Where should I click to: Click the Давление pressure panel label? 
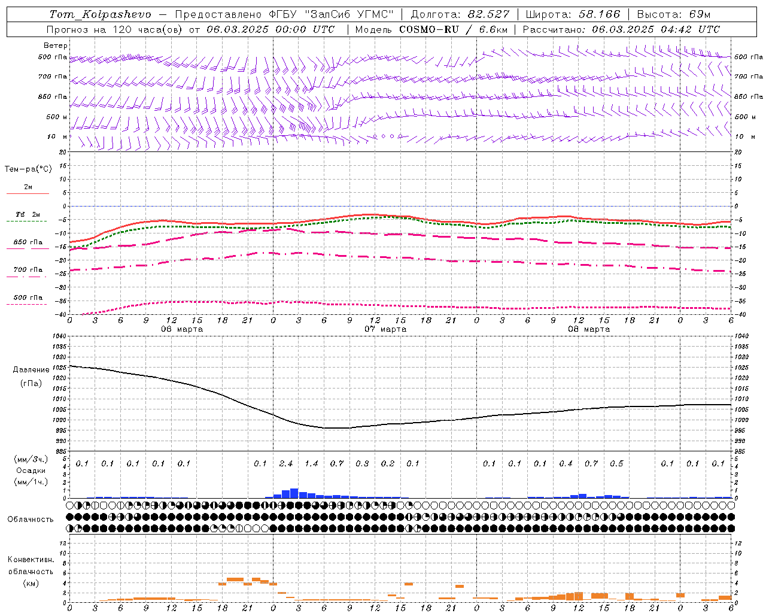[31, 370]
